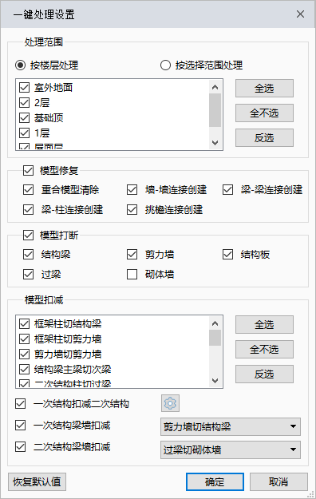
Task: Click 全选 button in 处理范围
Action: pyautogui.click(x=264, y=88)
